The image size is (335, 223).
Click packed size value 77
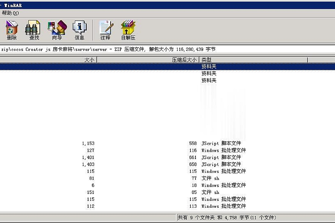(x=194, y=178)
